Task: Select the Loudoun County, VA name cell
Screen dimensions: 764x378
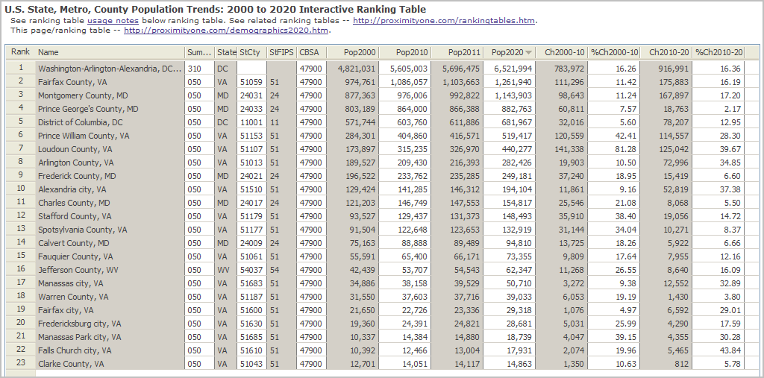Action: [x=75, y=149]
